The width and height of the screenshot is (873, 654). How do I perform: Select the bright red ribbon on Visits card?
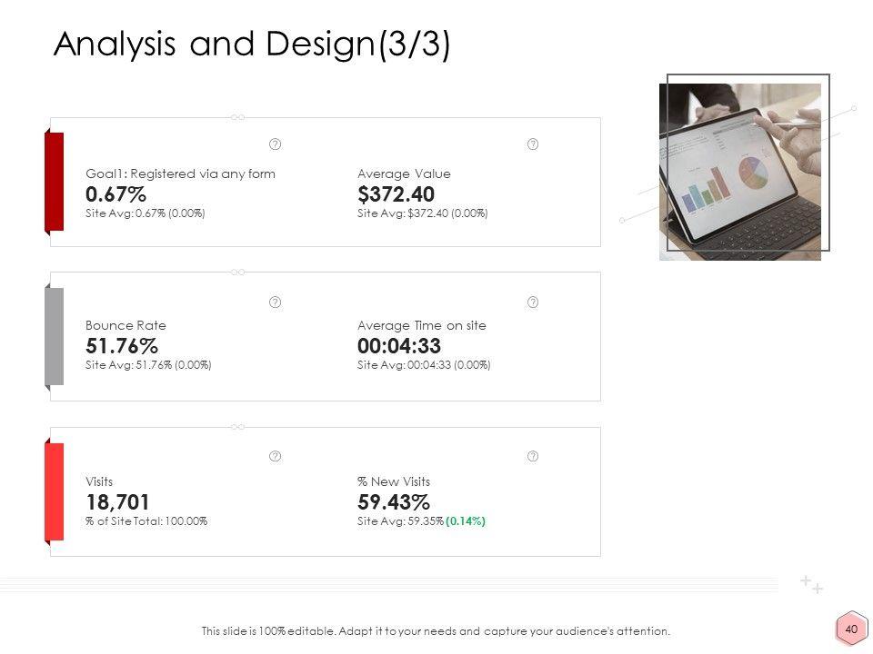55,491
